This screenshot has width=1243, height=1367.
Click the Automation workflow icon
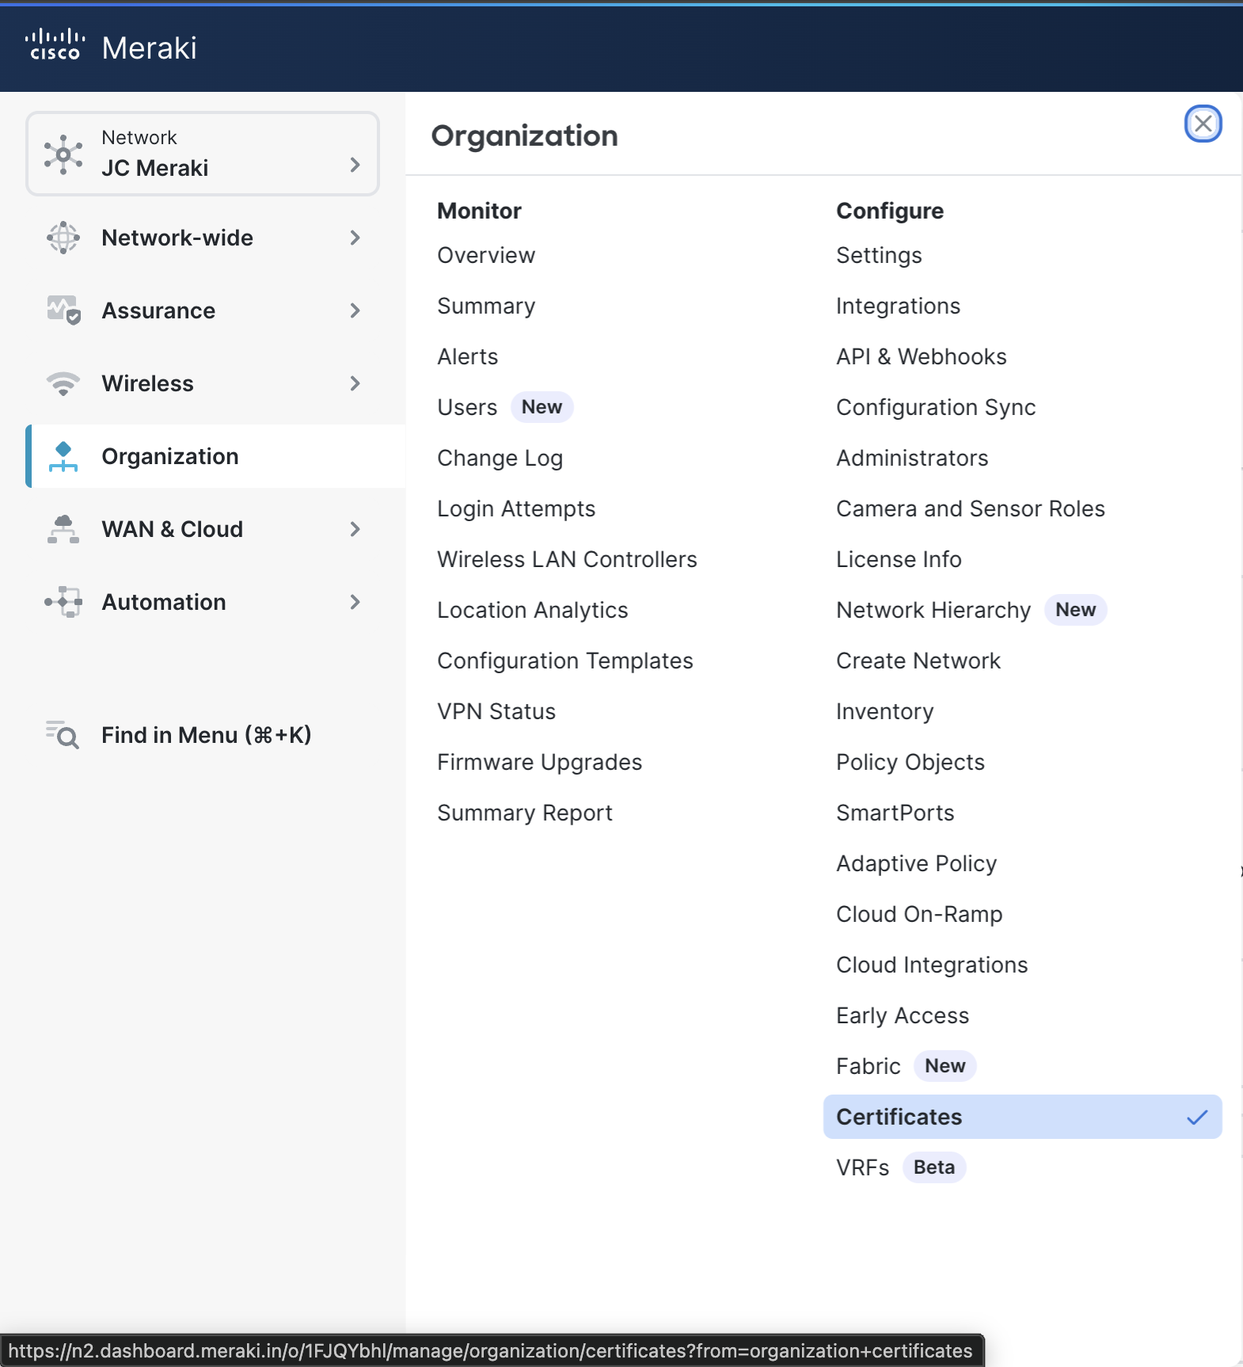click(x=63, y=602)
